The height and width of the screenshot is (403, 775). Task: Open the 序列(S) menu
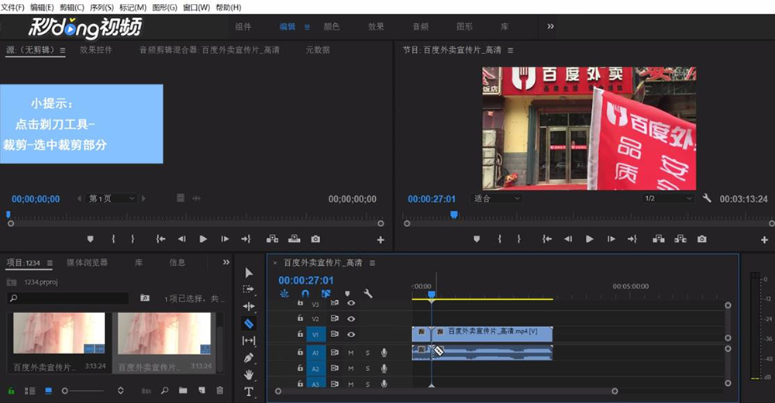point(102,8)
